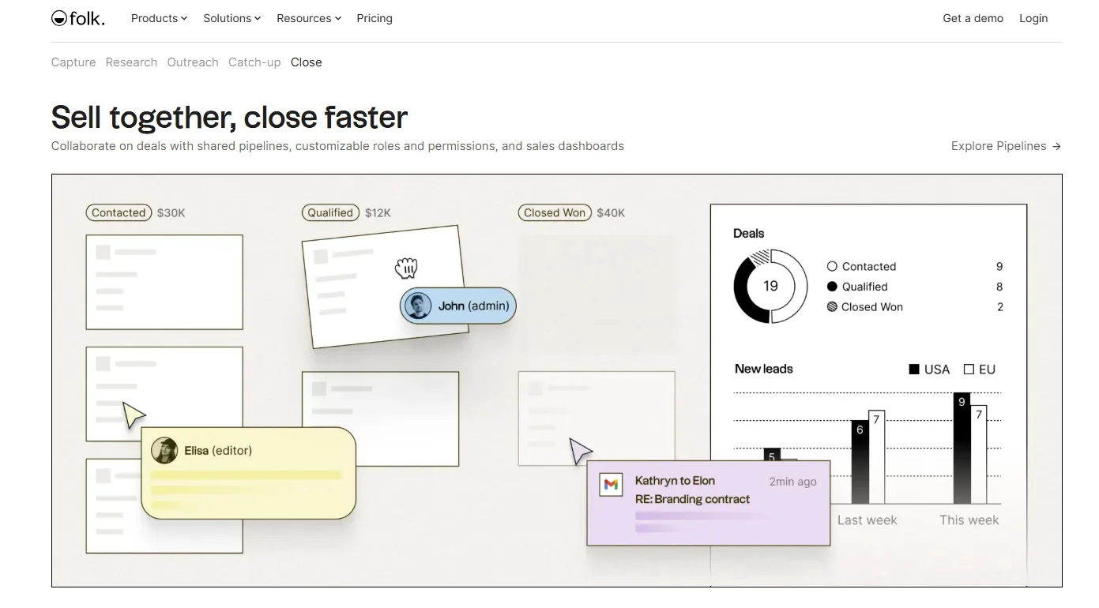Image resolution: width=1099 pixels, height=608 pixels.
Task: Click the '2min ago' timestamp
Action: tap(793, 482)
